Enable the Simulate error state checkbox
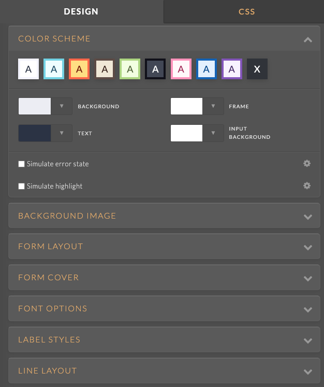 coord(22,164)
